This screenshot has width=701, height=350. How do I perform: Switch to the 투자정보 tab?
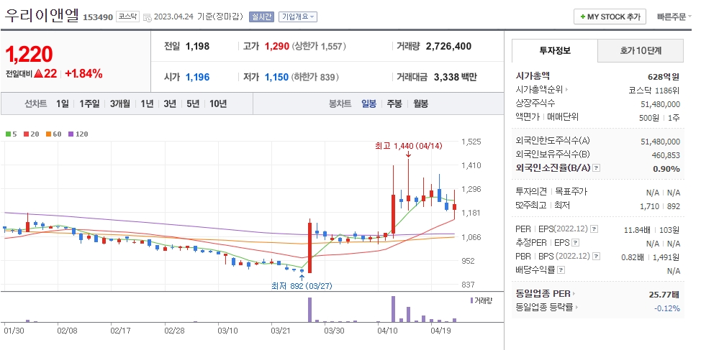pyautogui.click(x=555, y=50)
